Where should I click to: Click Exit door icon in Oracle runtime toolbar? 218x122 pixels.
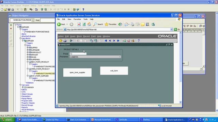tap(71, 41)
